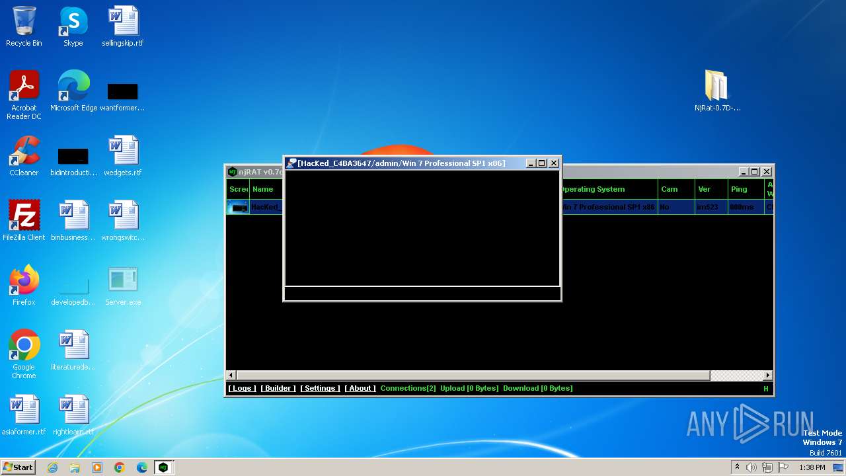Select the HacKed client screen thumbnail
Image resolution: width=846 pixels, height=476 pixels.
point(238,207)
